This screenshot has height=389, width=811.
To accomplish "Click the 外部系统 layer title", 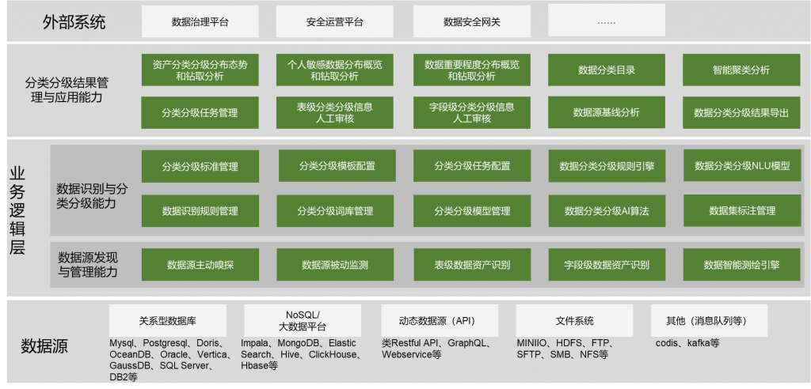I will 74,22.
